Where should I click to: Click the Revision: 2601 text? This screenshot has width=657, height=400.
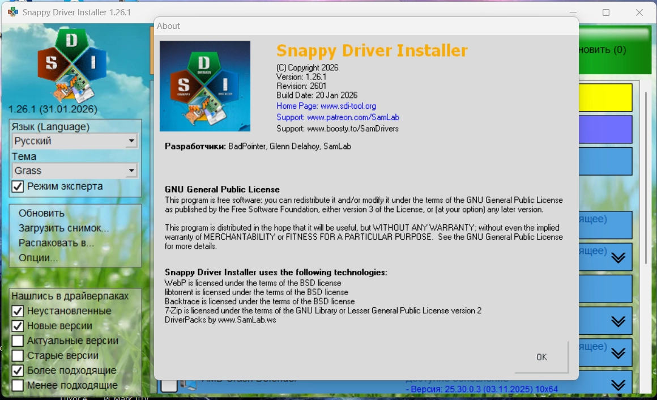point(301,86)
